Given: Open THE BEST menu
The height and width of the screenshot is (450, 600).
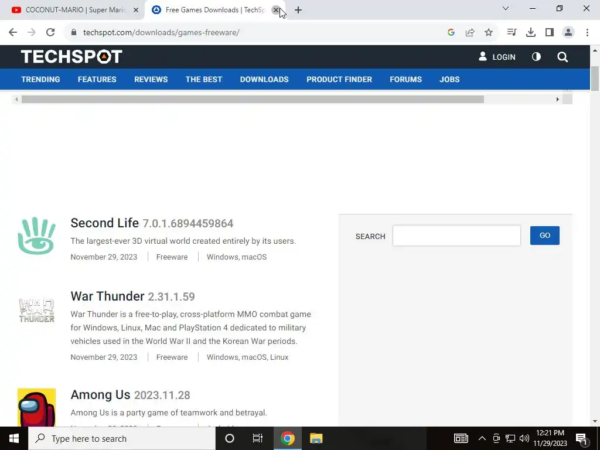Looking at the screenshot, I should (203, 79).
